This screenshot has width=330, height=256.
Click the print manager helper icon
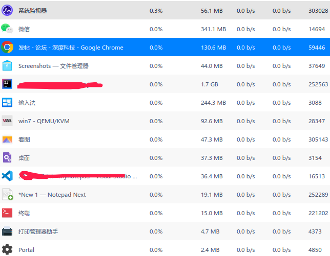point(7,231)
